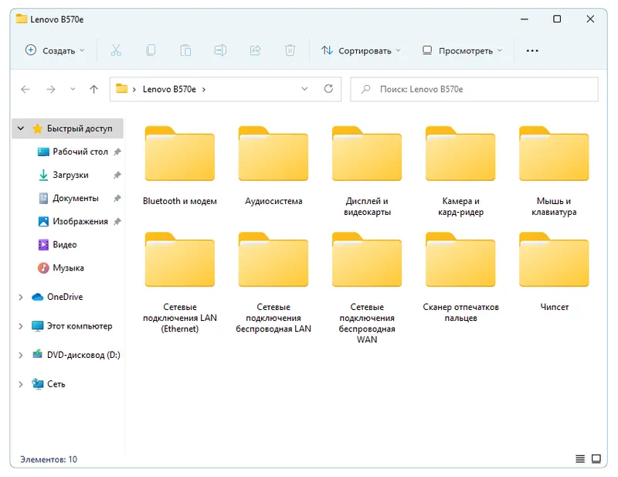Select the Камера и кард-ридер folder
Image resolution: width=618 pixels, height=477 pixels.
coord(460,172)
